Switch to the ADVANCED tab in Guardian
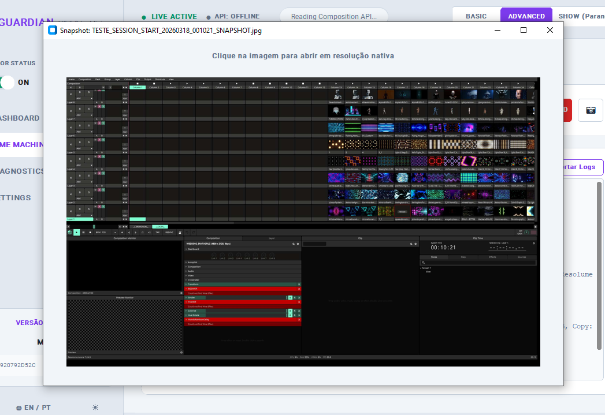Viewport: 605px width, 415px height. (526, 16)
